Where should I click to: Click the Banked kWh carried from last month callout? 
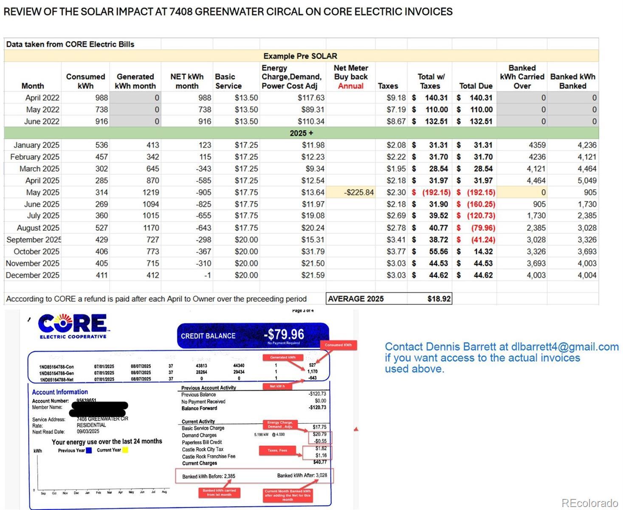[x=219, y=493]
